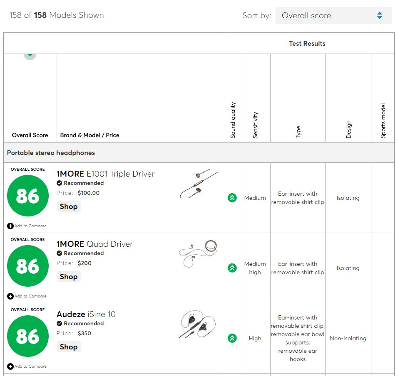The width and height of the screenshot is (398, 376).
Task: Click the Type cell for Audeze iSine 10
Action: coord(298,338)
